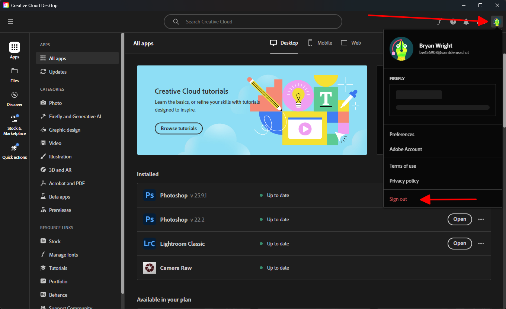Click the Browse tutorials button
The width and height of the screenshot is (506, 309).
pos(179,128)
